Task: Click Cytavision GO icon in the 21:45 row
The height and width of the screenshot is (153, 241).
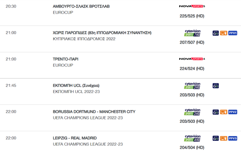Action: point(216,86)
